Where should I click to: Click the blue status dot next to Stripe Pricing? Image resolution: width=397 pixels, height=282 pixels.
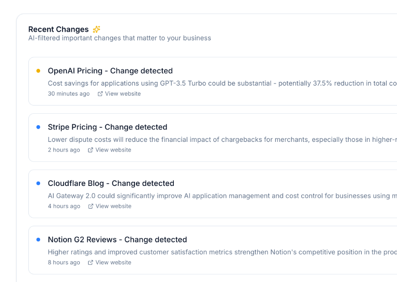tap(38, 127)
